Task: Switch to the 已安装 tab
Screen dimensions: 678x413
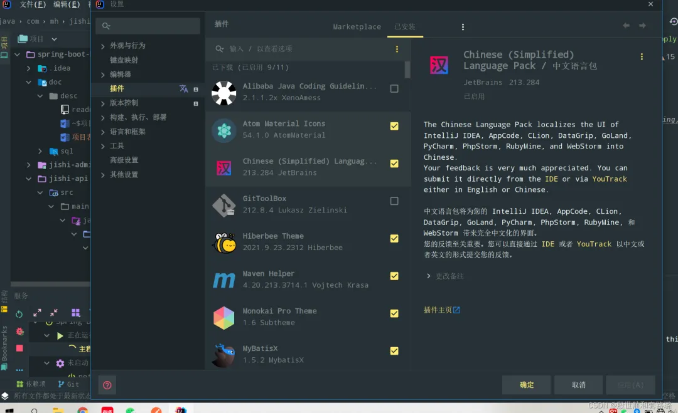Action: (405, 27)
